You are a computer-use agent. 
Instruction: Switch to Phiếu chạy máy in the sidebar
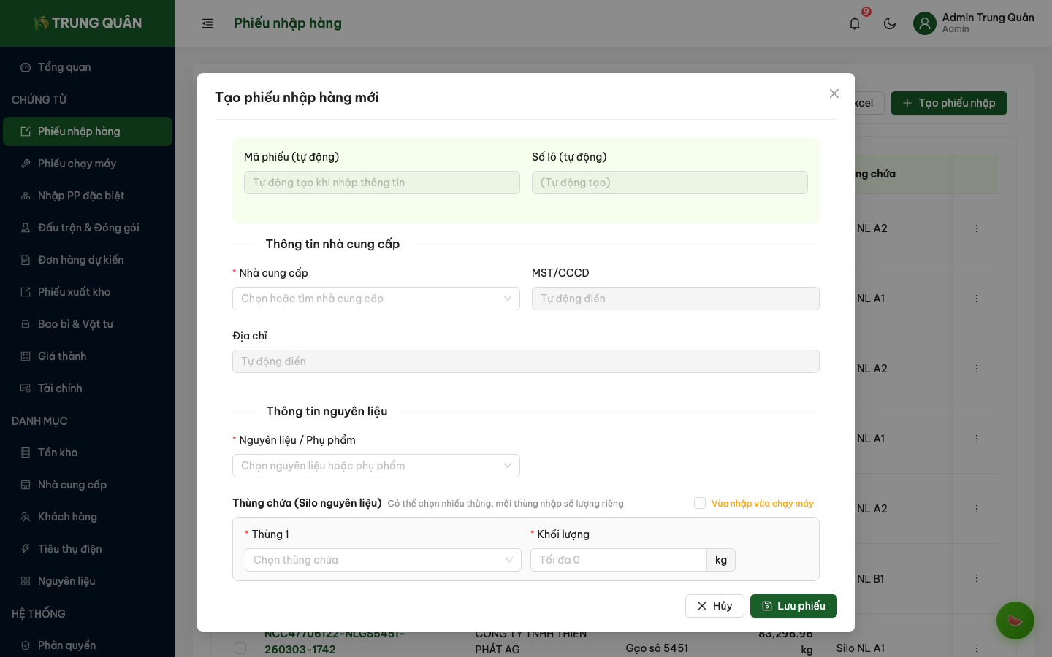pyautogui.click(x=76, y=163)
